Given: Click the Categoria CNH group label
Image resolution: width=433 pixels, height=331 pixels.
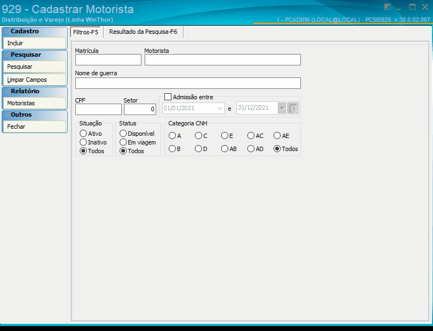Looking at the screenshot, I should pos(188,123).
